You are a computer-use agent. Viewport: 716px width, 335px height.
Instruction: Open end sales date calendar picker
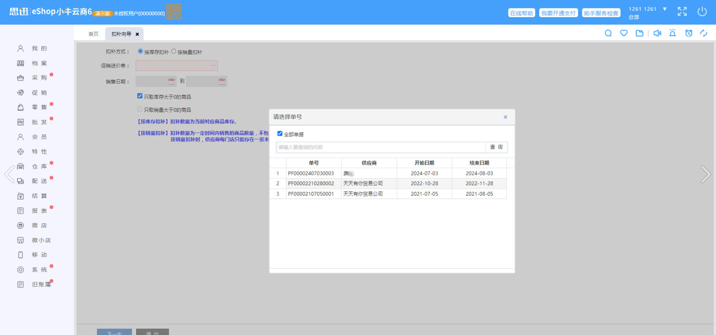(x=222, y=81)
